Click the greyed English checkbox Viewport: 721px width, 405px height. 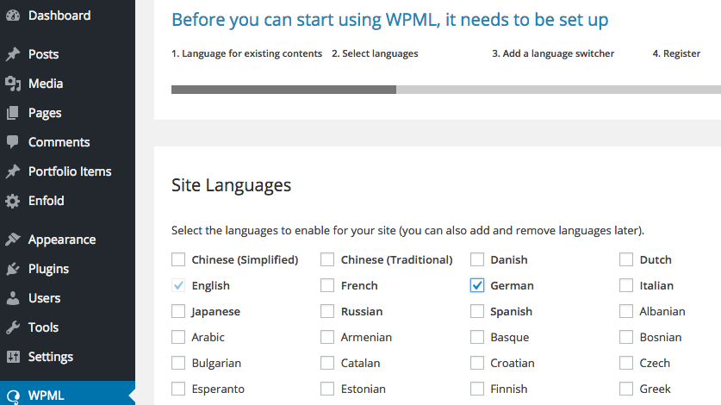pos(178,285)
